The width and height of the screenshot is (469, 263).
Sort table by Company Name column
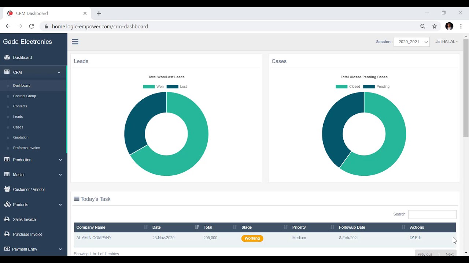[x=112, y=227]
